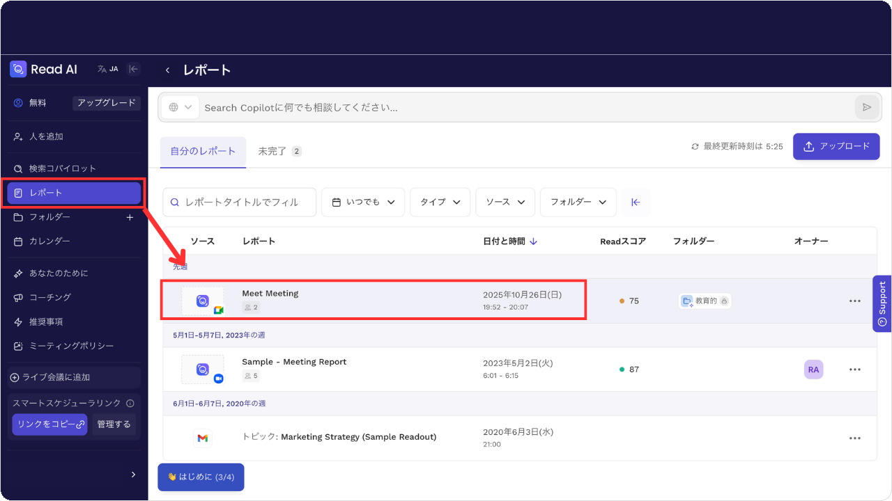Click ライブ会議に追加
The width and height of the screenshot is (892, 501).
click(74, 377)
